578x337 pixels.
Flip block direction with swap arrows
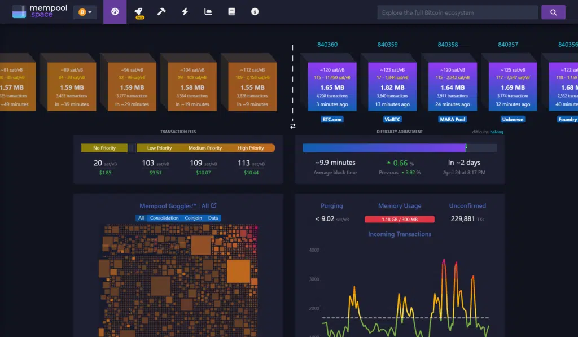(293, 126)
